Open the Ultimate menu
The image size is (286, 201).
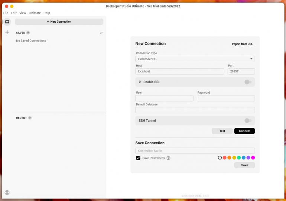pos(35,13)
